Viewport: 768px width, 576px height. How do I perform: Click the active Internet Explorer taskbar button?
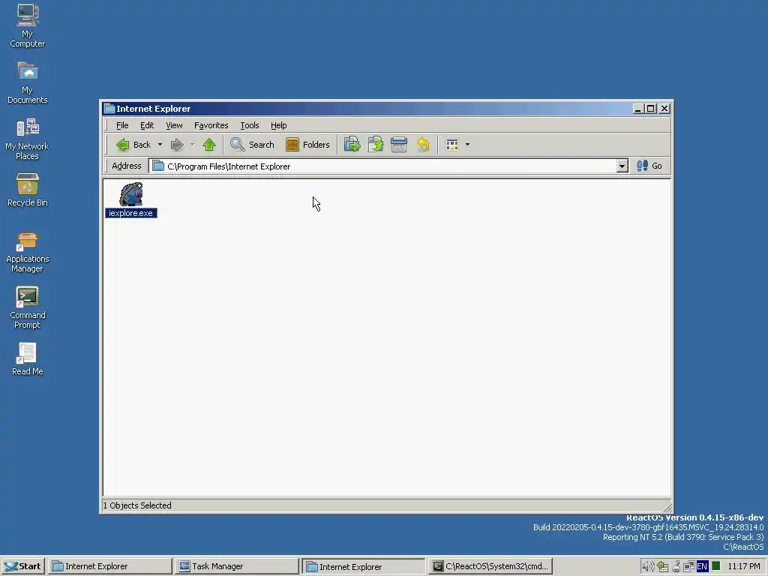[364, 567]
